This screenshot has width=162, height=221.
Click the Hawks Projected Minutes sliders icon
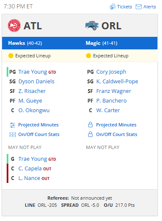coord(13,125)
